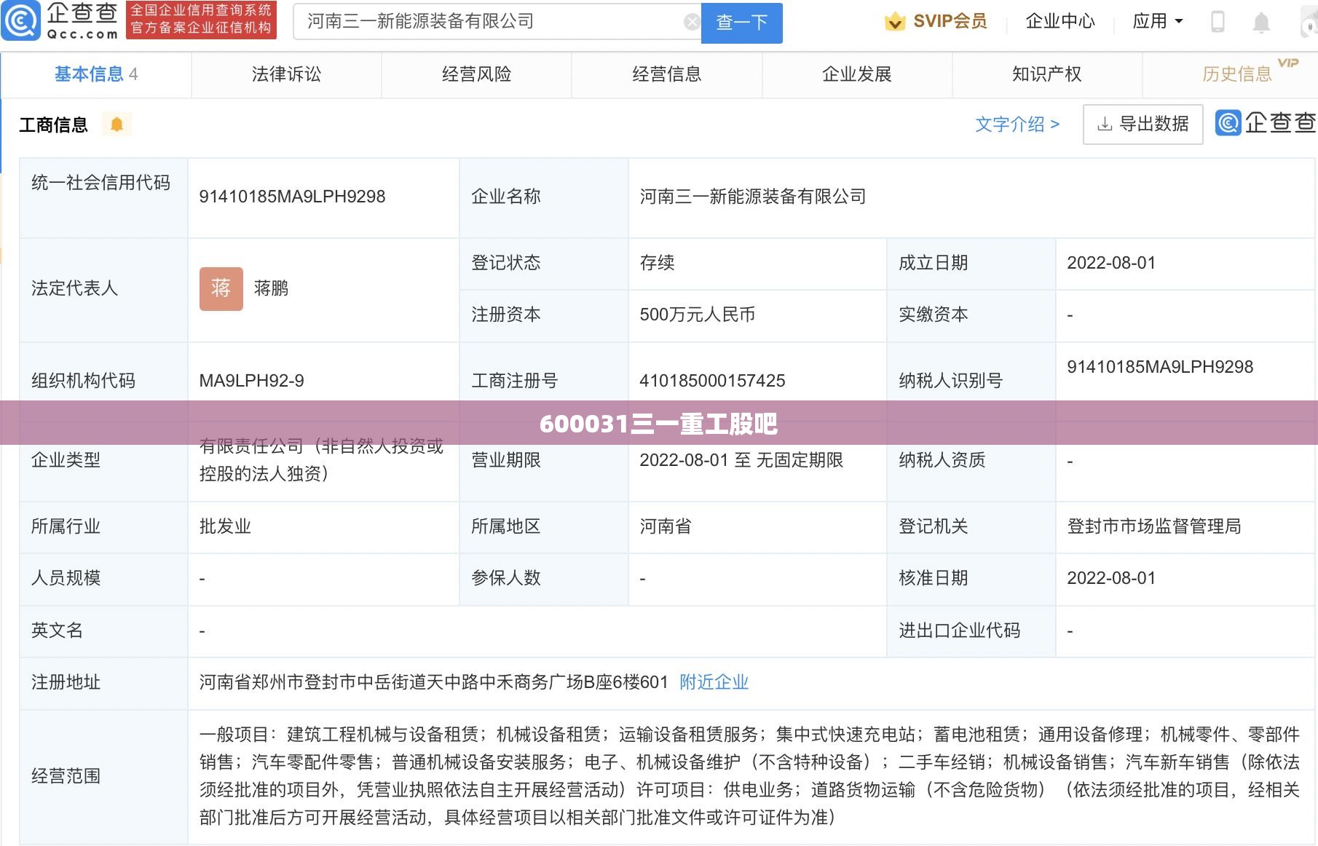The image size is (1318, 846).
Task: Open the 企业发展 tab
Action: [856, 74]
